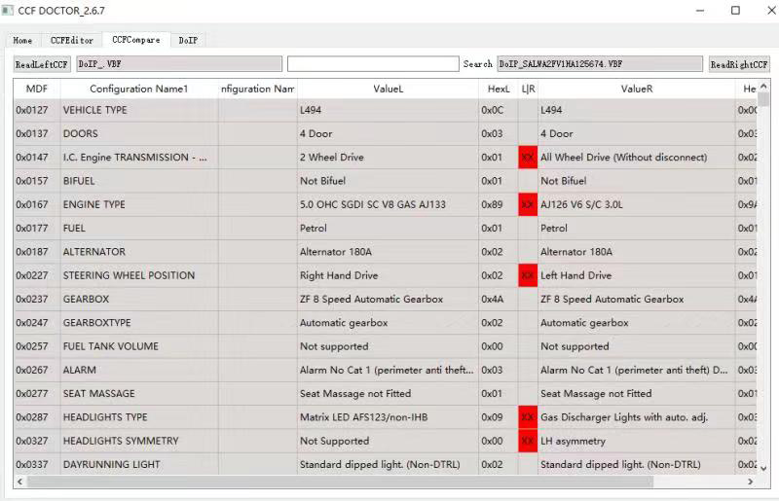This screenshot has width=779, height=501.
Task: Click 'Gas Discharger Lights with auto. adj.' value
Action: 624,417
